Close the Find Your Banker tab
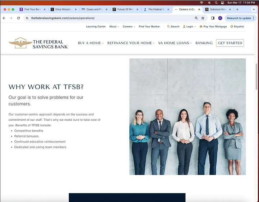The image size is (259, 202). pos(45,9)
